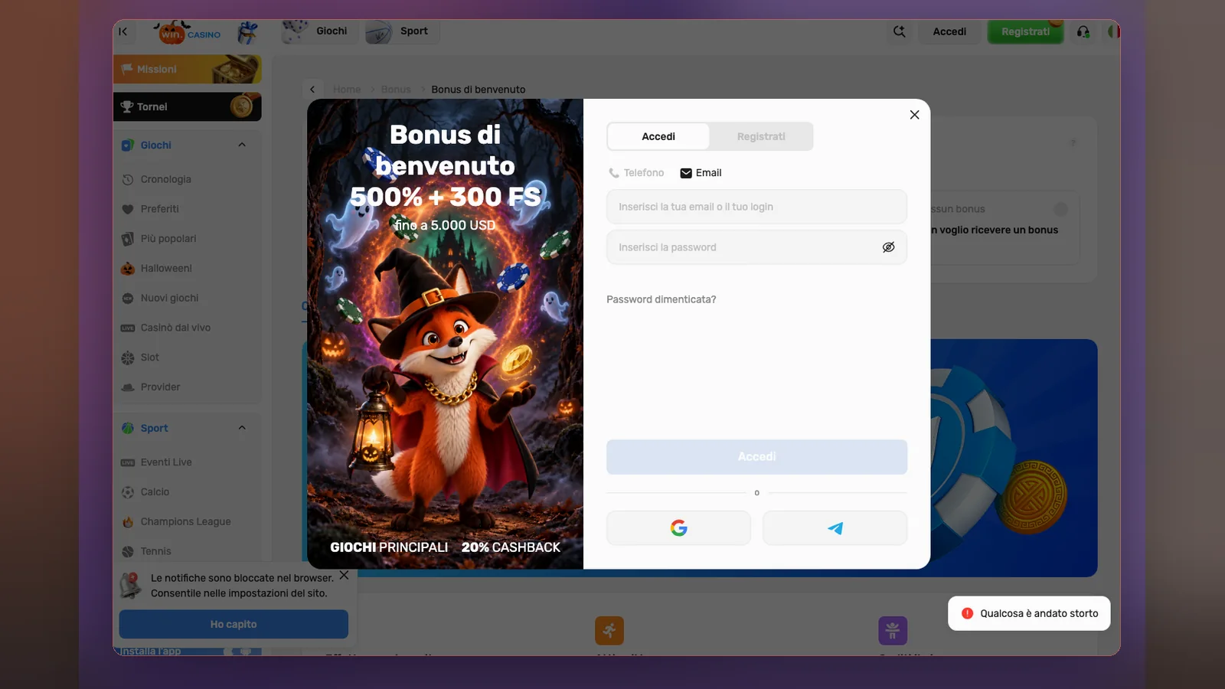The image size is (1225, 689).
Task: Open Cronologia in sidebar
Action: (166, 179)
